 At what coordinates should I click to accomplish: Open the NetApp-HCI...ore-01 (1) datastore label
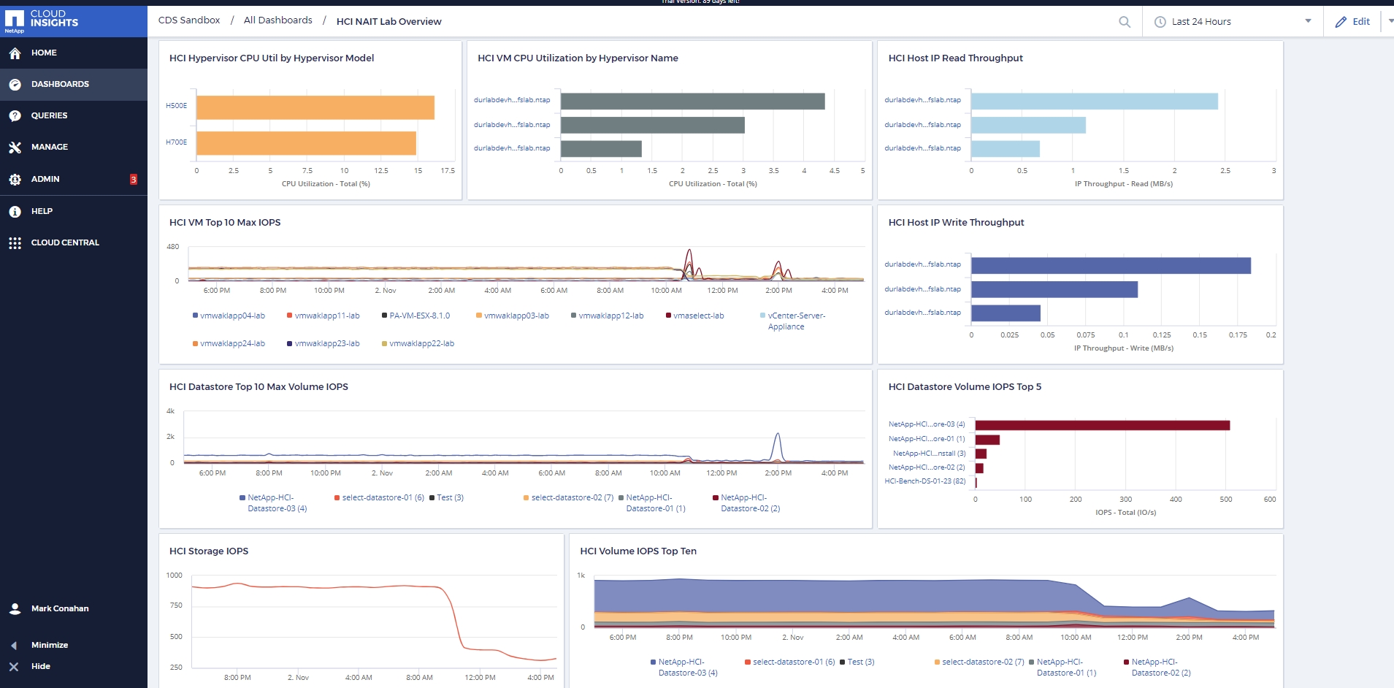(x=927, y=439)
